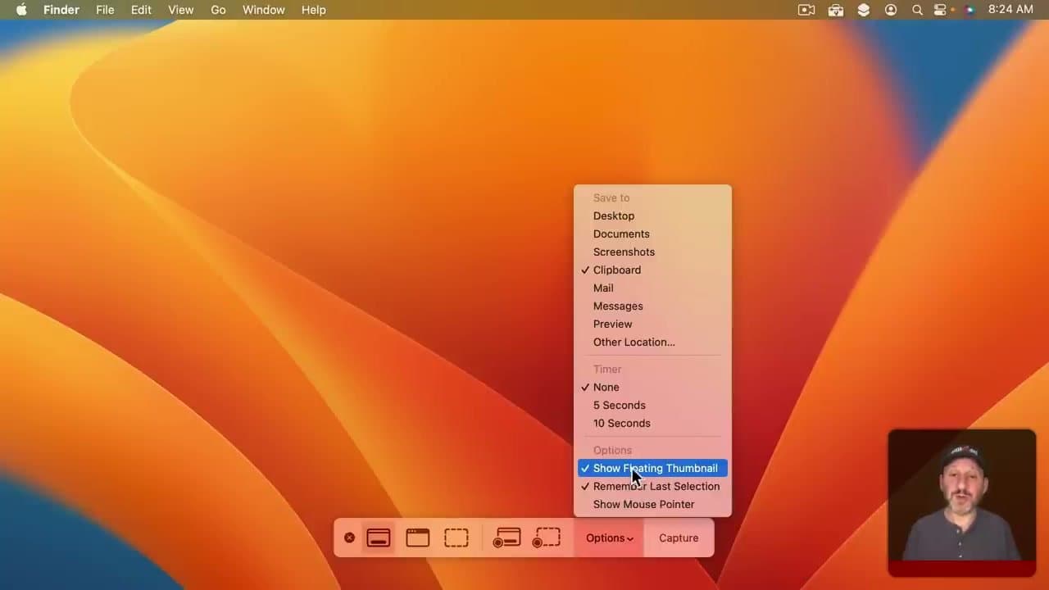The height and width of the screenshot is (590, 1049).
Task: Open the Options dropdown in screenshot toolbar
Action: (x=609, y=538)
